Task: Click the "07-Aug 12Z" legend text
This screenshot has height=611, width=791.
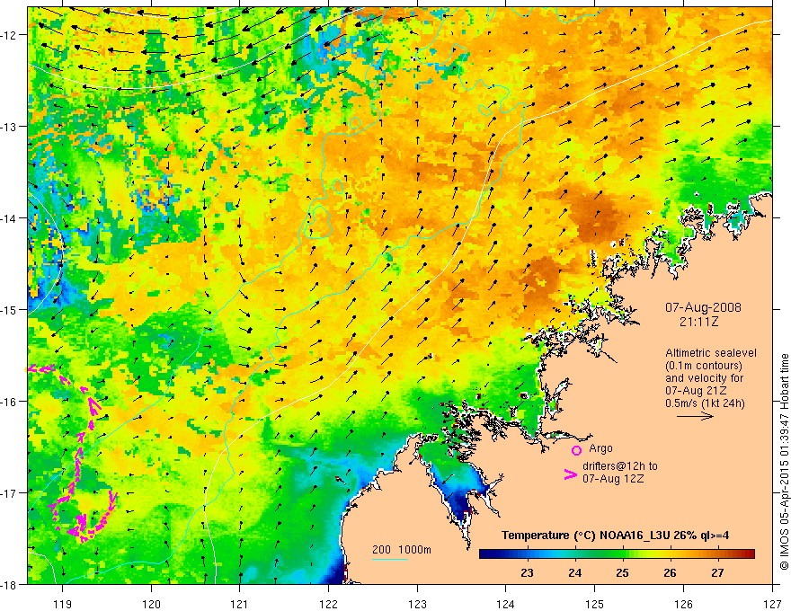Action: tap(613, 478)
